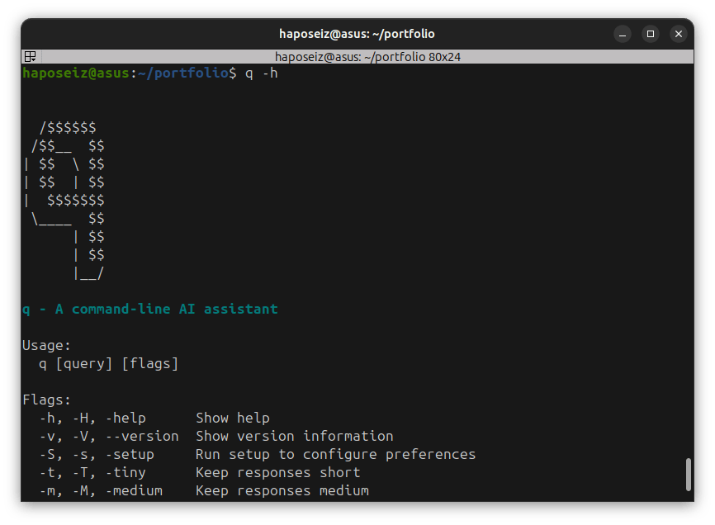
Task: Click the 'Flags:' section header
Action: click(x=43, y=400)
